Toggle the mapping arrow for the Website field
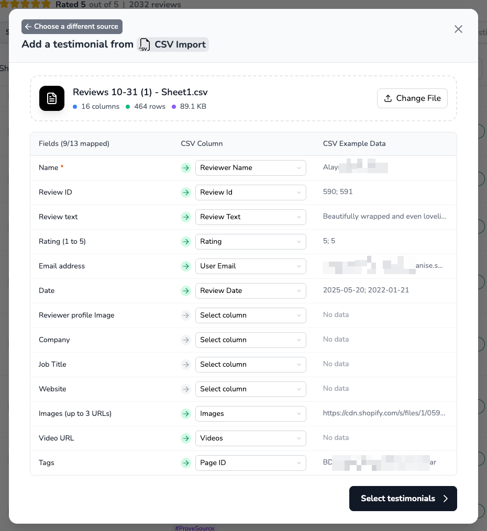Image resolution: width=487 pixels, height=531 pixels. point(185,389)
